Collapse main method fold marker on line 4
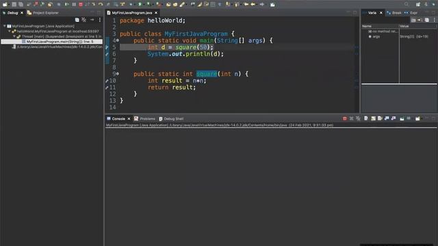The height and width of the screenshot is (246, 438). click(118, 40)
